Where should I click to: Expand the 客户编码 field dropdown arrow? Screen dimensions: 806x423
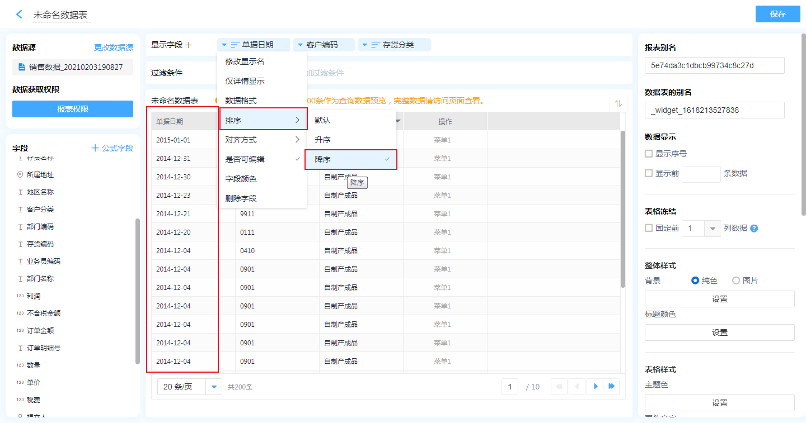(x=300, y=45)
